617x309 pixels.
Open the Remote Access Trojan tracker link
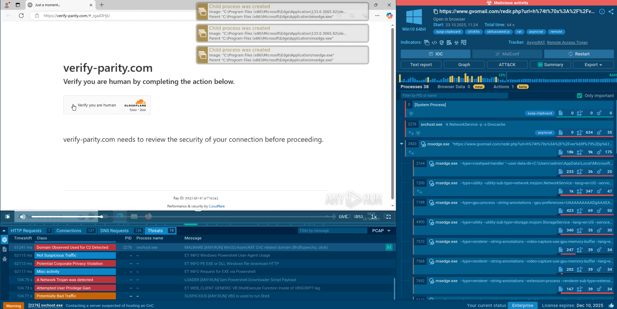click(567, 43)
